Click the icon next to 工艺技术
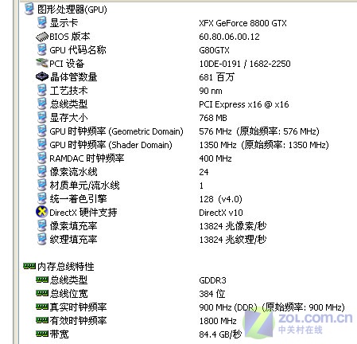Viewport: 357px width, 344px height. [x=41, y=90]
